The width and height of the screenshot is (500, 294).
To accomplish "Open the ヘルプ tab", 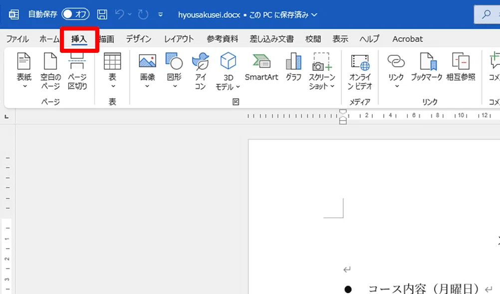I will (370, 39).
